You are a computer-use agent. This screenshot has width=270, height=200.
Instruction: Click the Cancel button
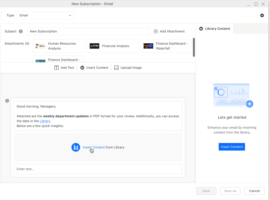[x=254, y=191]
